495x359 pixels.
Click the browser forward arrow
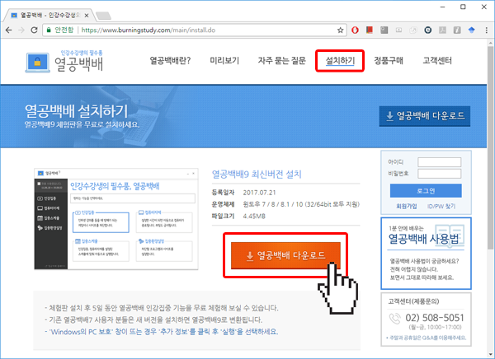pyautogui.click(x=21, y=30)
